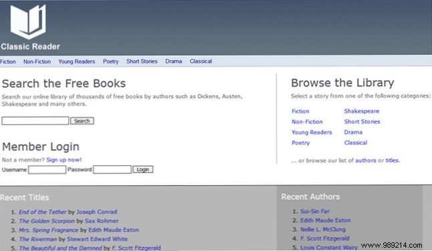
Task: Click the Recent Titles heading
Action: pyautogui.click(x=25, y=198)
